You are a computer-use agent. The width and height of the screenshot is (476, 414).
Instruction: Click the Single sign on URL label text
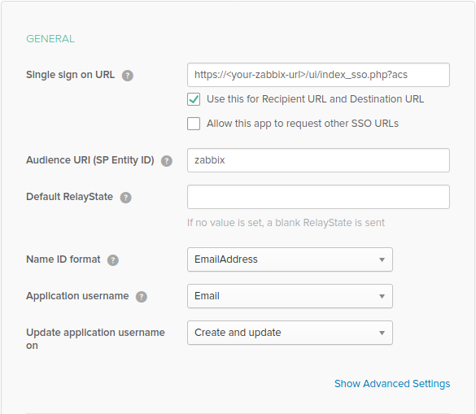click(71, 75)
